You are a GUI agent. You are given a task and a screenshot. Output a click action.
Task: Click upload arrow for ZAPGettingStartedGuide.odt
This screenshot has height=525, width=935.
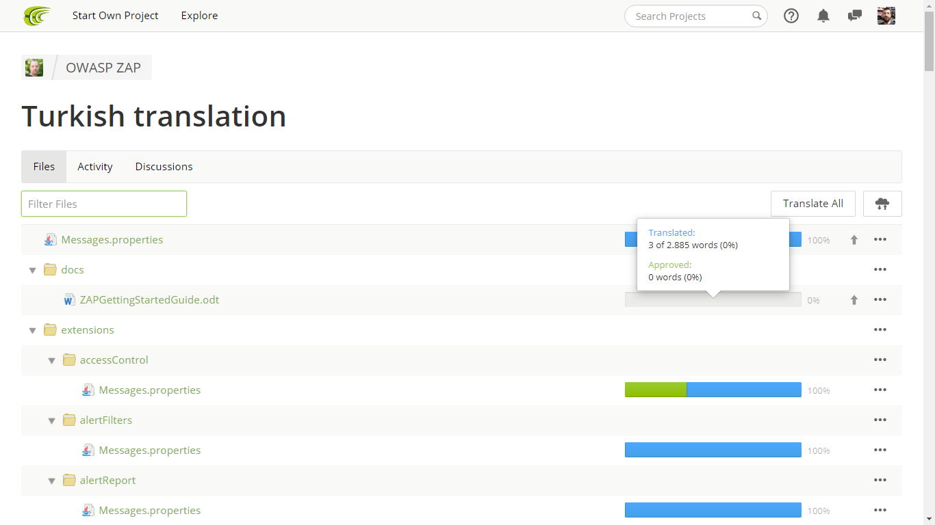854,300
